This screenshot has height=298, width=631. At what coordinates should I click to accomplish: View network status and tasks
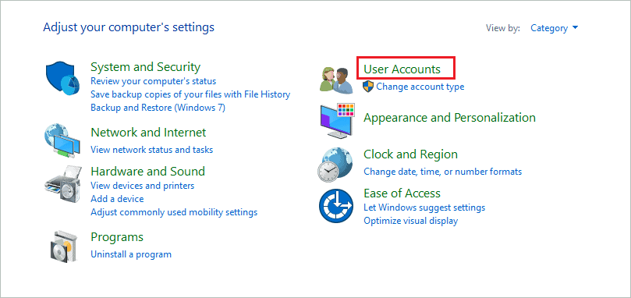coord(152,150)
